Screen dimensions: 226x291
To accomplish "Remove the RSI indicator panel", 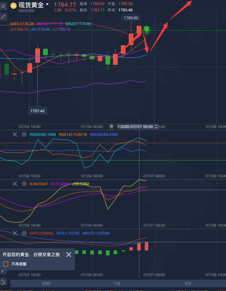I will [x=15, y=134].
